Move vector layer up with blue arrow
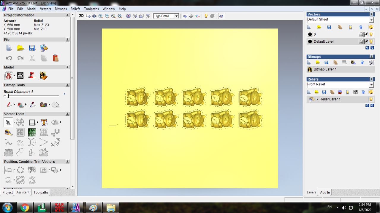 click(367, 48)
